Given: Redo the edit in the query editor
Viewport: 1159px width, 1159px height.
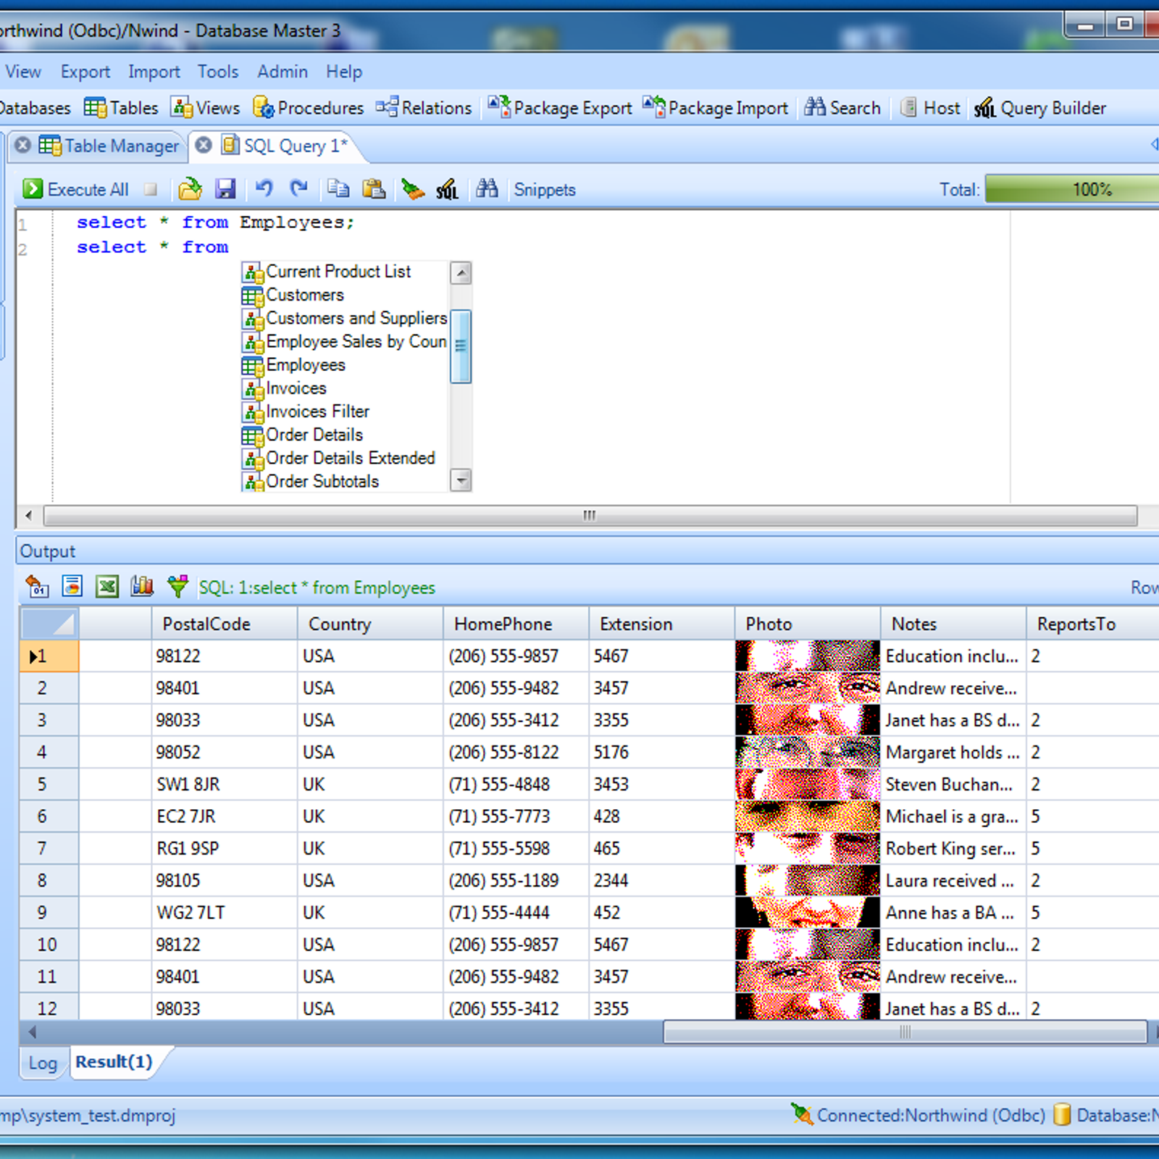Looking at the screenshot, I should pyautogui.click(x=298, y=188).
